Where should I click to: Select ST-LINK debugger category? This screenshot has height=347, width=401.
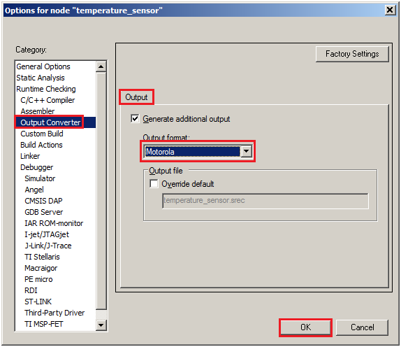click(38, 302)
